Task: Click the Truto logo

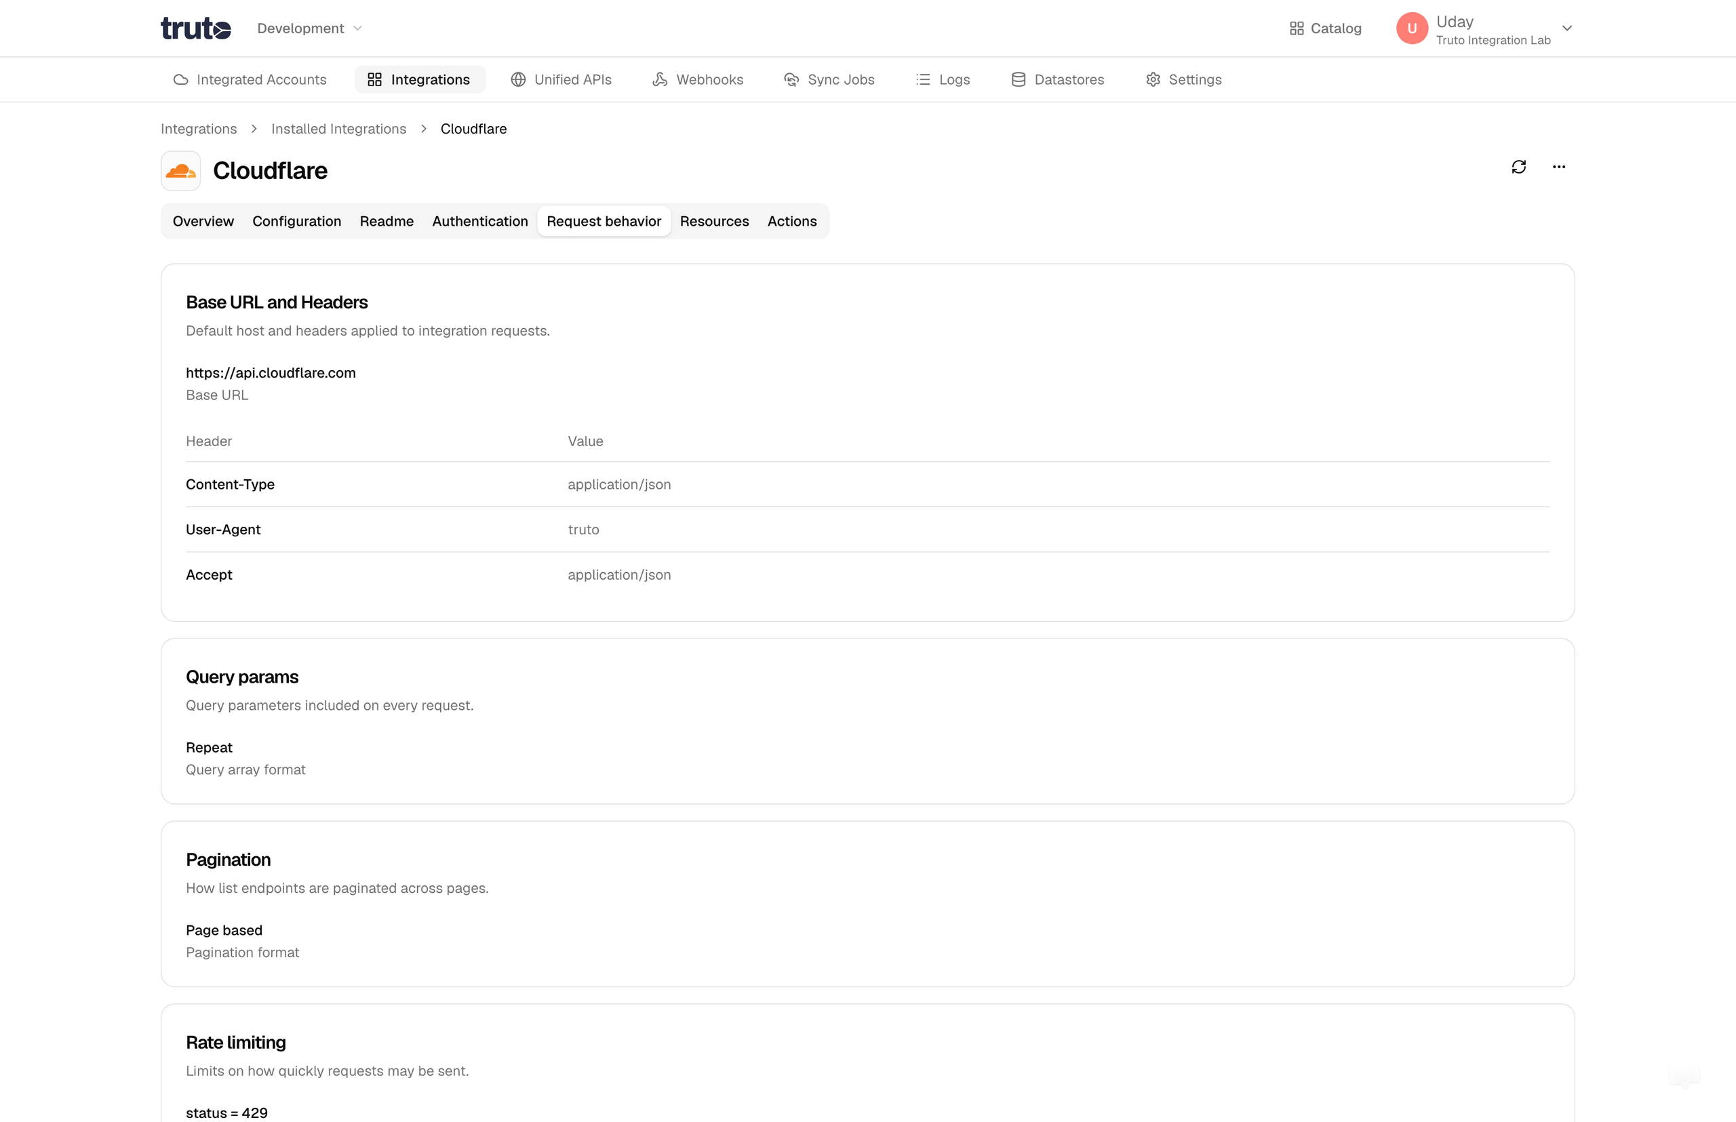Action: [195, 28]
